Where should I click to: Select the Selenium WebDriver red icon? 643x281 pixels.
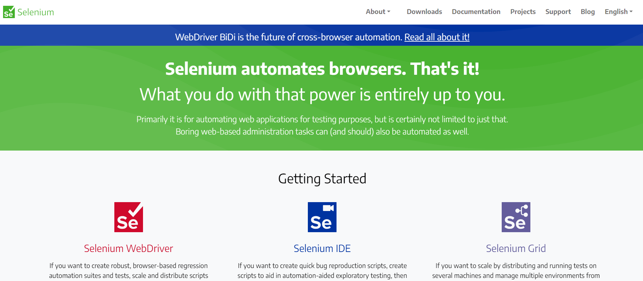point(128,217)
